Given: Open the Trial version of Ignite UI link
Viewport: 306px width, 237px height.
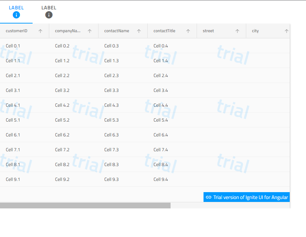Looking at the screenshot, I should coord(250,197).
